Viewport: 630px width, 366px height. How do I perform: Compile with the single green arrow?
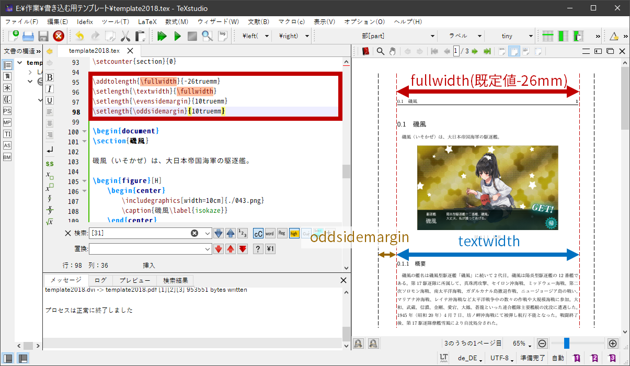178,36
